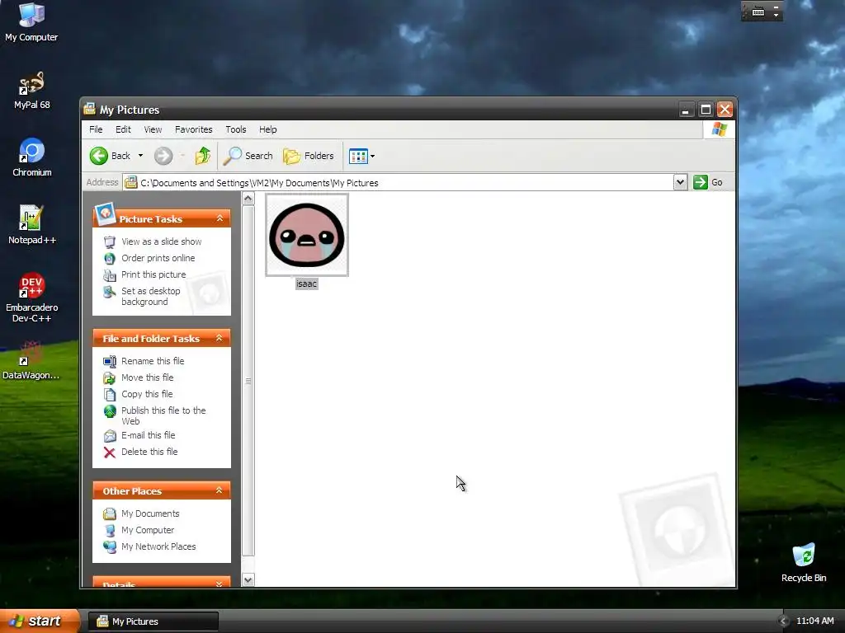
Task: Click the printer icon in Picture Tasks
Action: click(x=110, y=275)
